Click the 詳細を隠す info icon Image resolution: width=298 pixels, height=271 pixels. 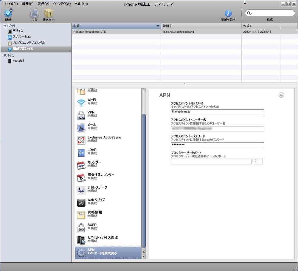tap(228, 13)
